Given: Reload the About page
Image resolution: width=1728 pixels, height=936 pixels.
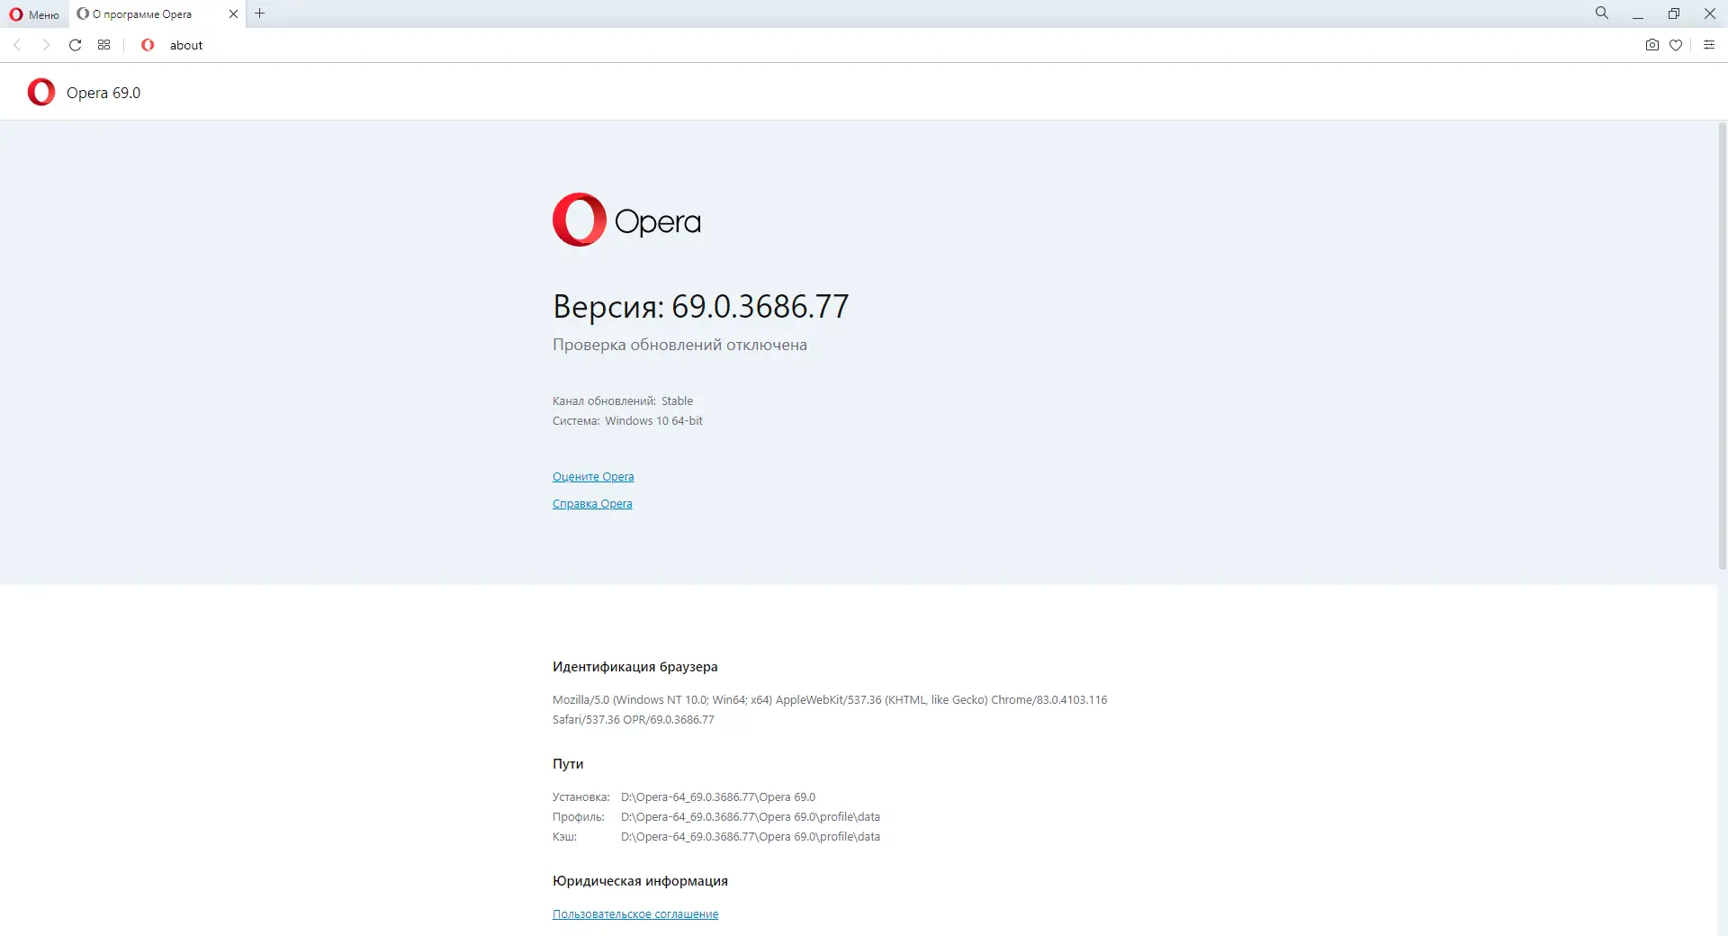Looking at the screenshot, I should coord(75,45).
